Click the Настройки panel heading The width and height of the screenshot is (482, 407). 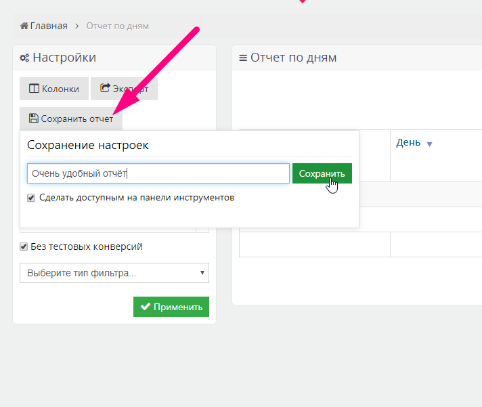click(x=64, y=58)
